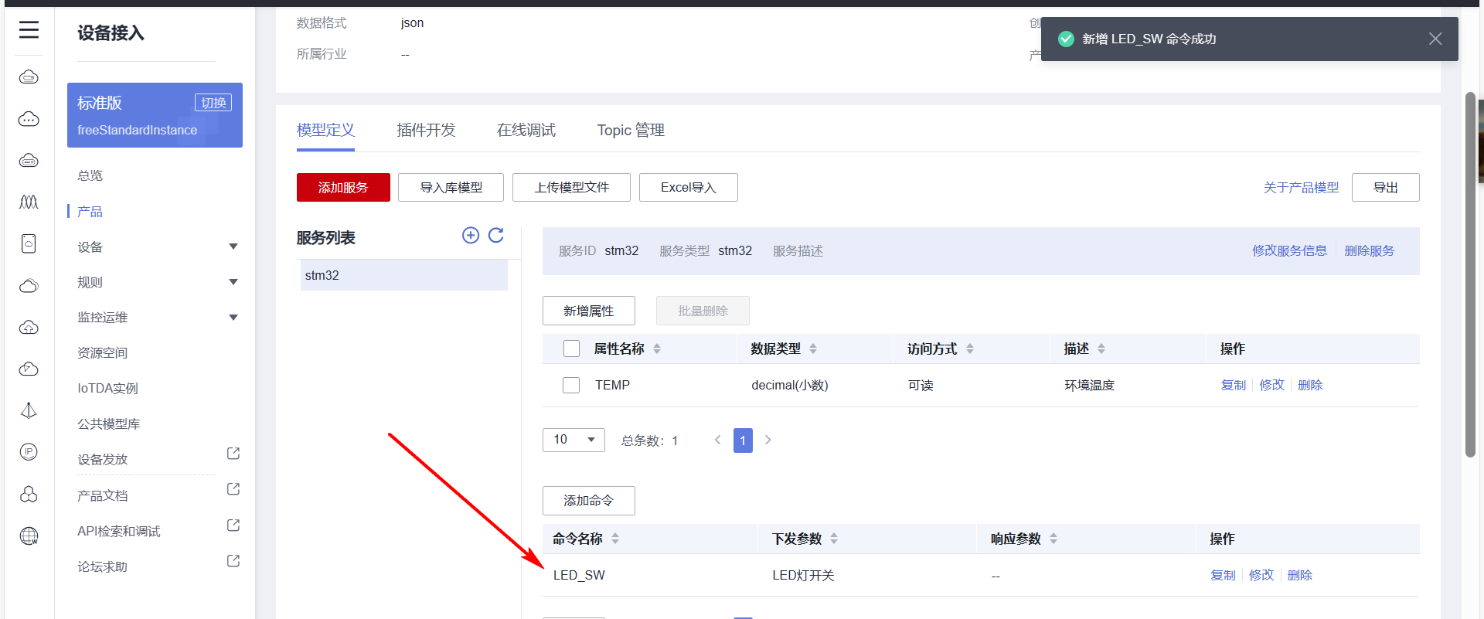Click the IP circle sidebar icon
Screen dimensions: 1484x619
click(29, 452)
